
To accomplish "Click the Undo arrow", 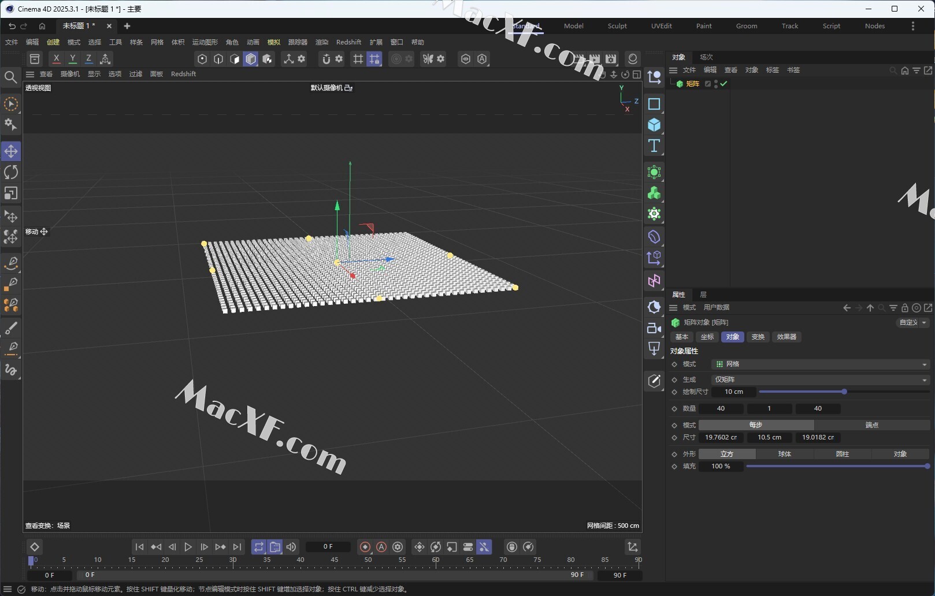I will coord(12,26).
